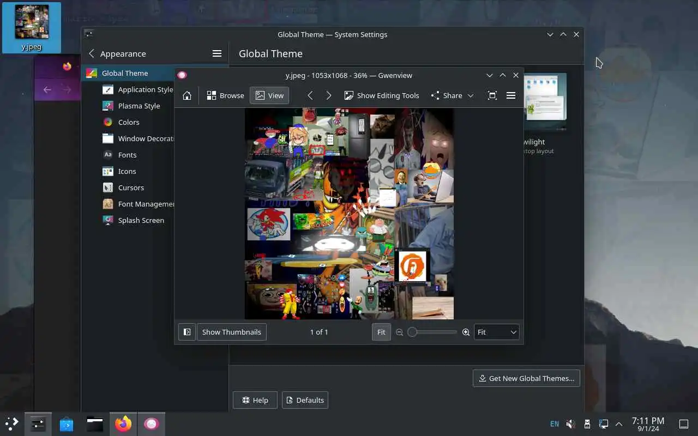Select y.jpeg desktop file icon

(x=32, y=28)
